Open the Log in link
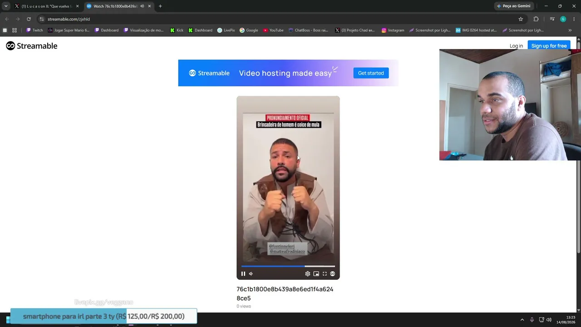 [516, 46]
